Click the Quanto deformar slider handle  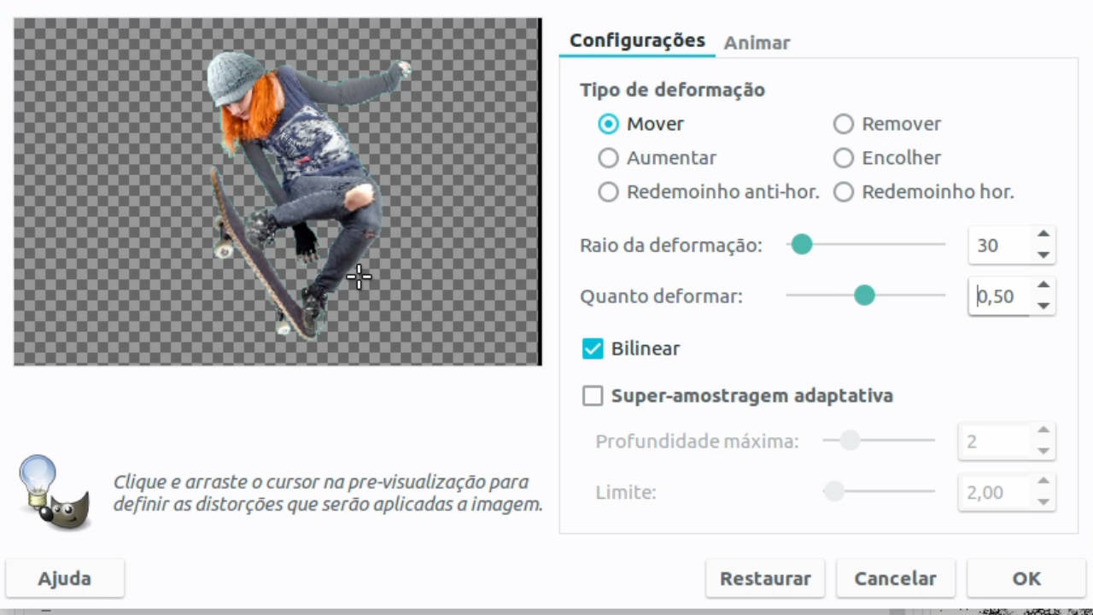pyautogui.click(x=865, y=296)
